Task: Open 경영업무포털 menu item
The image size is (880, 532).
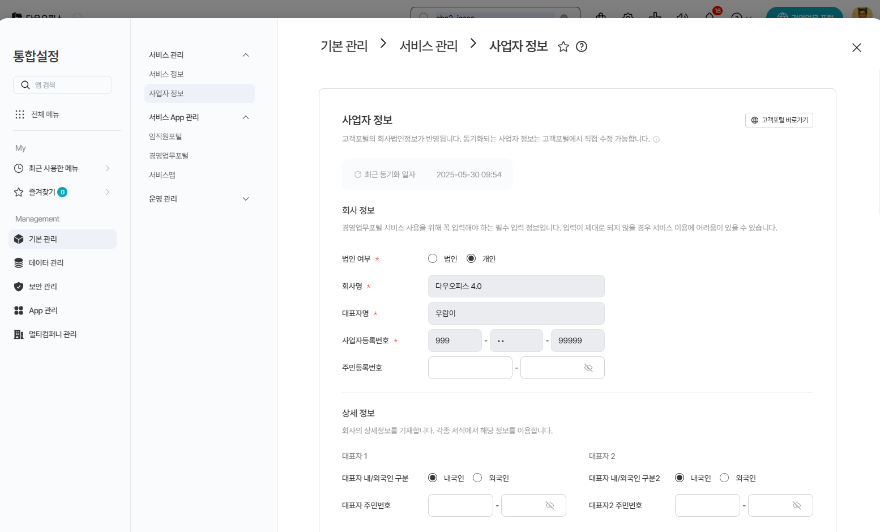Action: pos(169,156)
